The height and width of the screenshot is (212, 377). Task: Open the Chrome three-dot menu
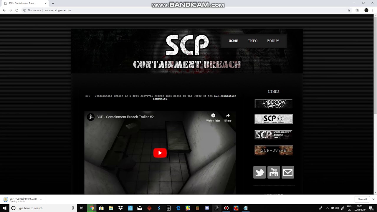click(x=373, y=10)
